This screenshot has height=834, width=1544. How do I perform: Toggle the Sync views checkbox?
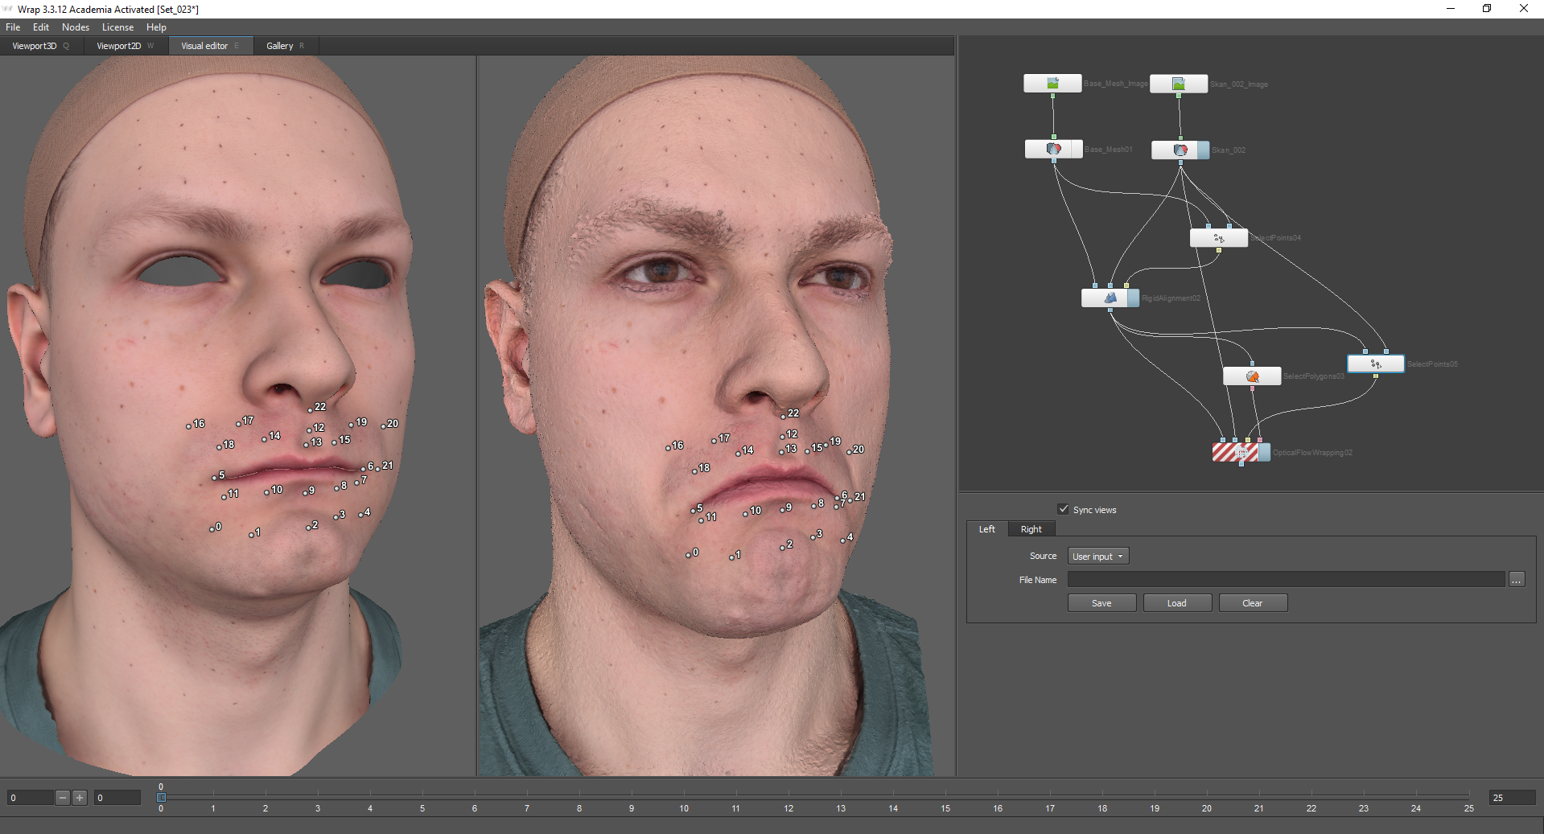[x=1063, y=510]
